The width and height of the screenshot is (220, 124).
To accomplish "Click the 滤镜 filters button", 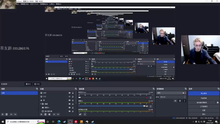I will click(x=37, y=84).
